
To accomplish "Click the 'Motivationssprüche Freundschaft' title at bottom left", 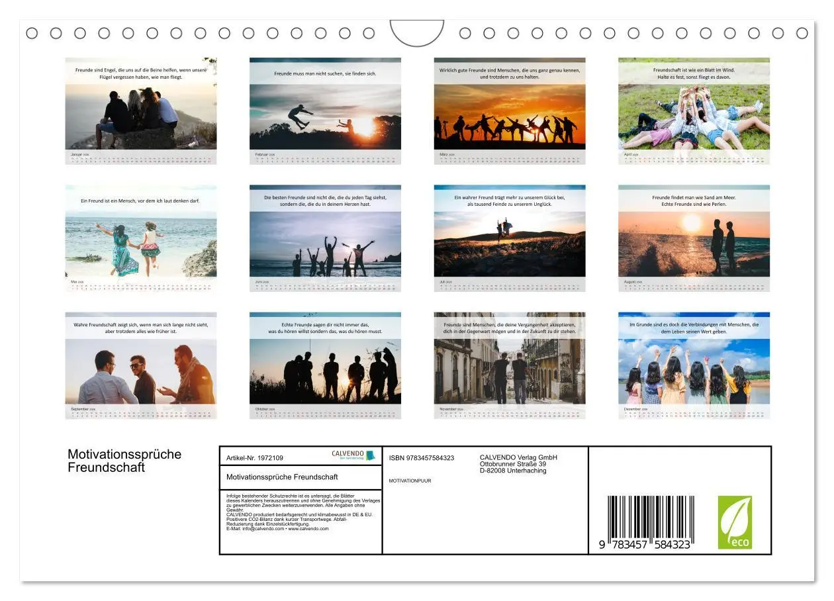I will click(124, 461).
